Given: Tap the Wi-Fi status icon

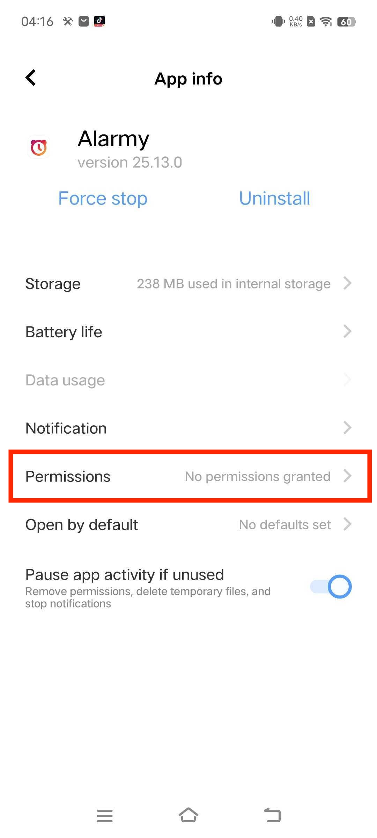Looking at the screenshot, I should 326,22.
